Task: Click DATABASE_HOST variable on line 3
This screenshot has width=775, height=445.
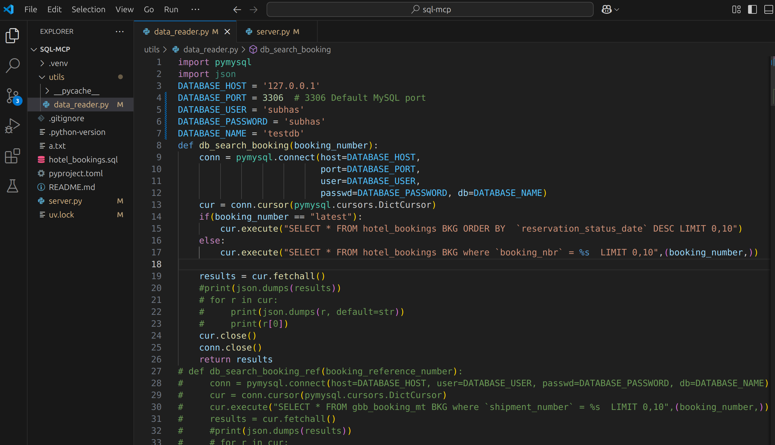Action: (212, 86)
